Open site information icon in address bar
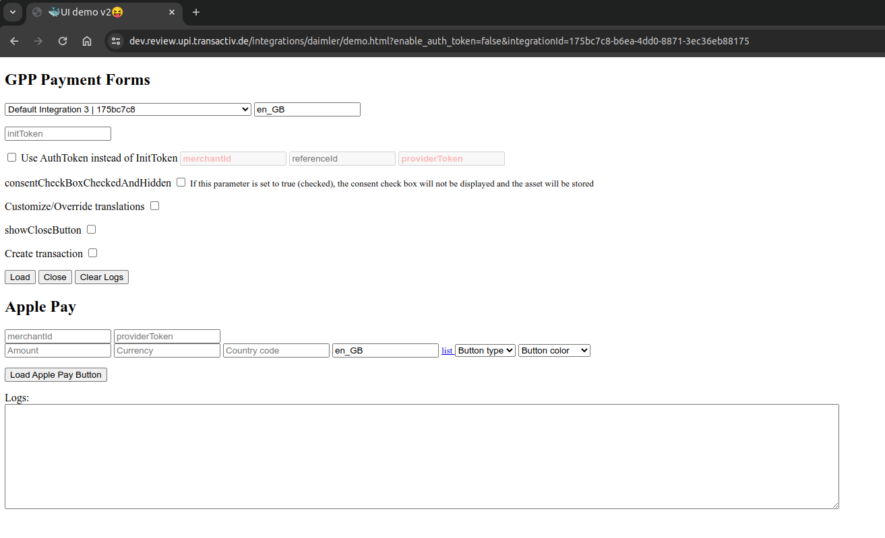Image resolution: width=885 pixels, height=538 pixels. 116,41
